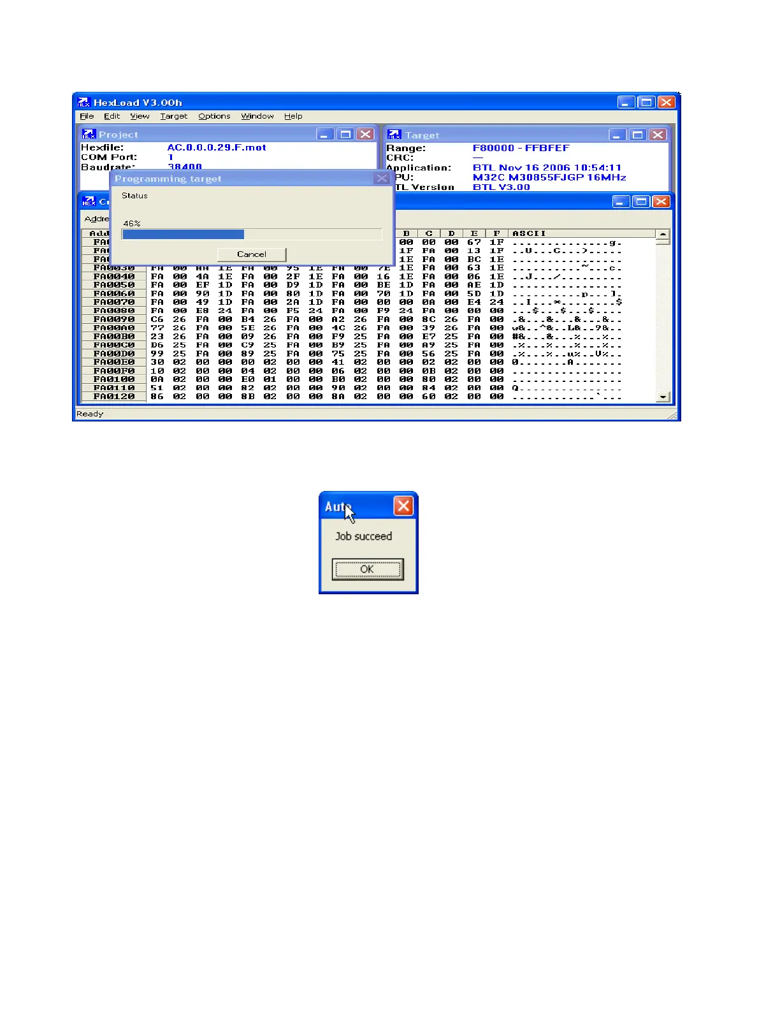Screen dimensions: 780x1010
Task: Close the HexLoad main window
Action: 667,102
